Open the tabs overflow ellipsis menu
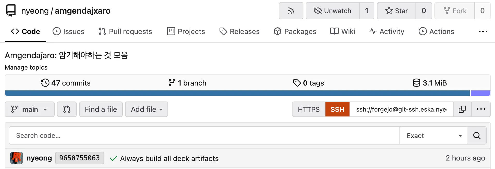This screenshot has width=495, height=169. tap(483, 31)
